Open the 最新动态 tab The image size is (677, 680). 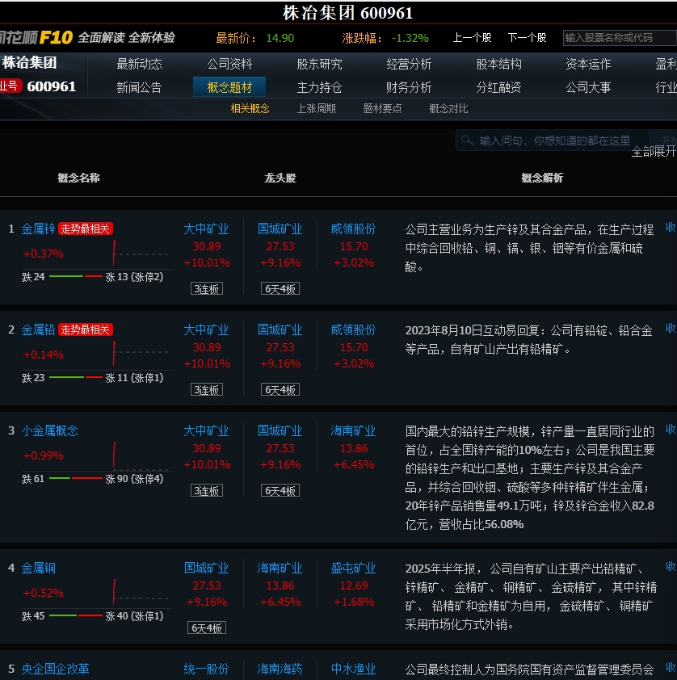tap(139, 64)
